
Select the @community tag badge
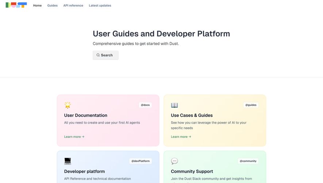(x=248, y=161)
